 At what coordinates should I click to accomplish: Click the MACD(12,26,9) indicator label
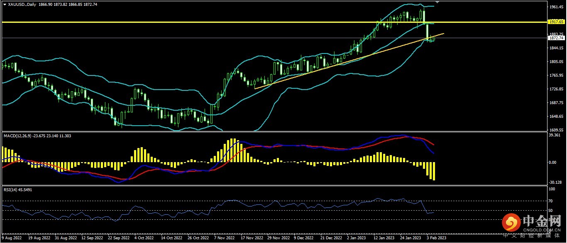[17, 136]
